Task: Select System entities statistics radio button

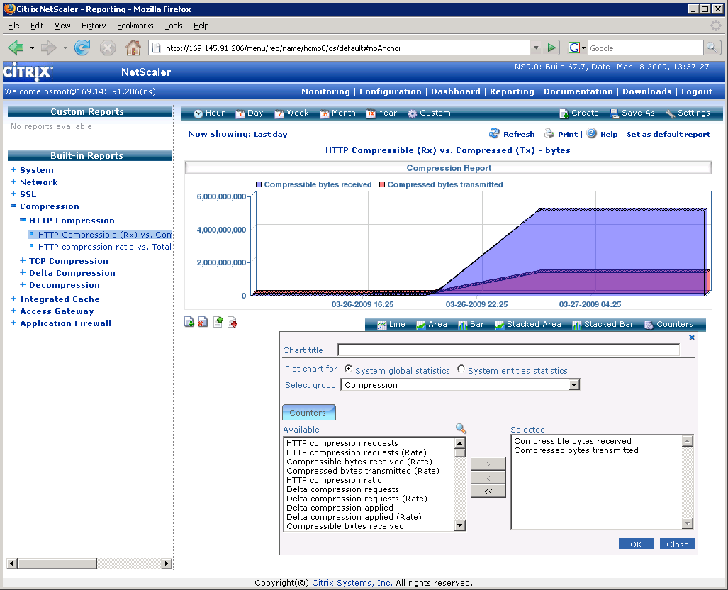Action: [x=461, y=369]
